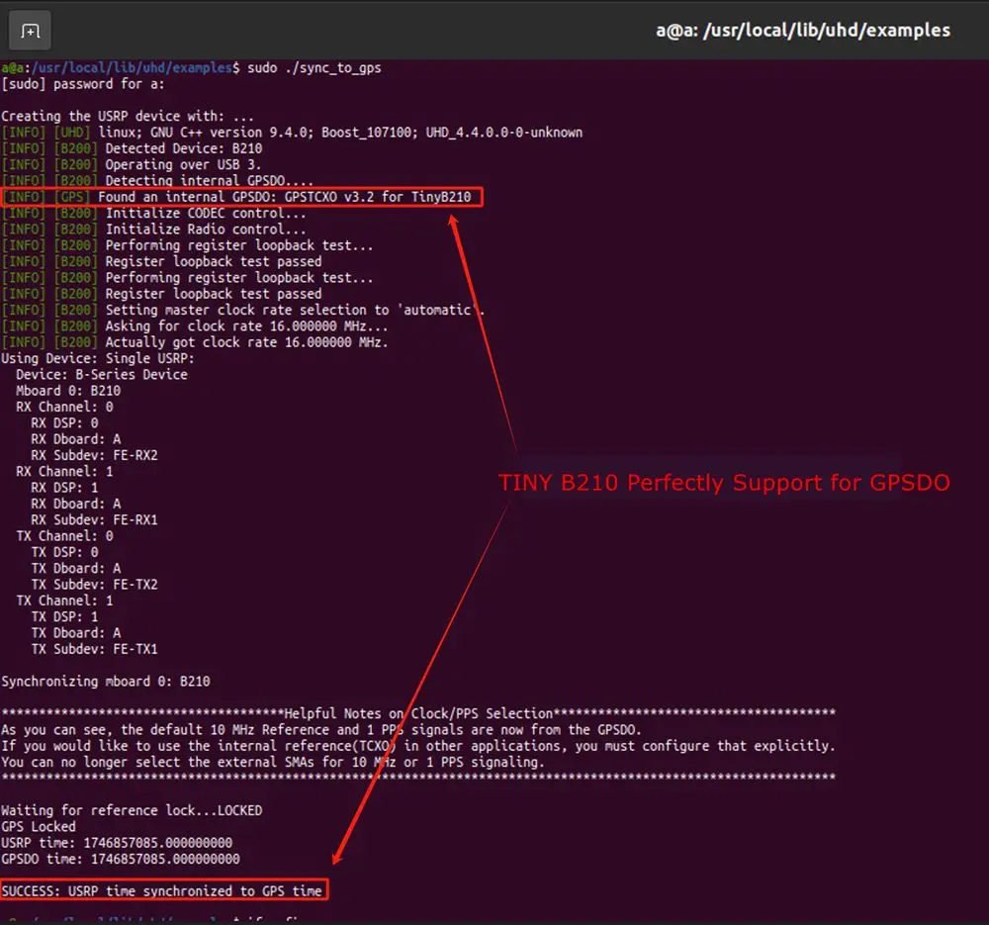This screenshot has width=989, height=925.
Task: Click the window title showing /usr/local/lib/uhd/examples
Action: pos(802,31)
